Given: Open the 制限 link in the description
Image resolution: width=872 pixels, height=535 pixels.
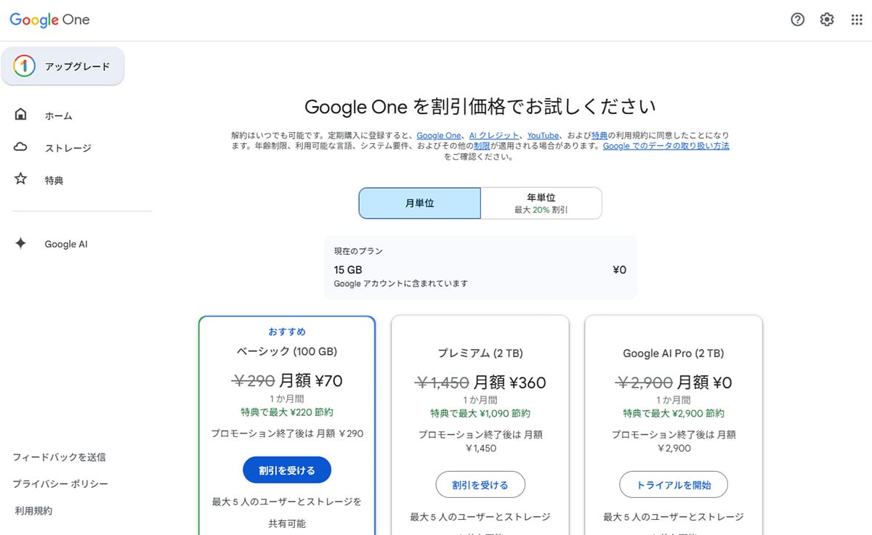Looking at the screenshot, I should (x=481, y=146).
